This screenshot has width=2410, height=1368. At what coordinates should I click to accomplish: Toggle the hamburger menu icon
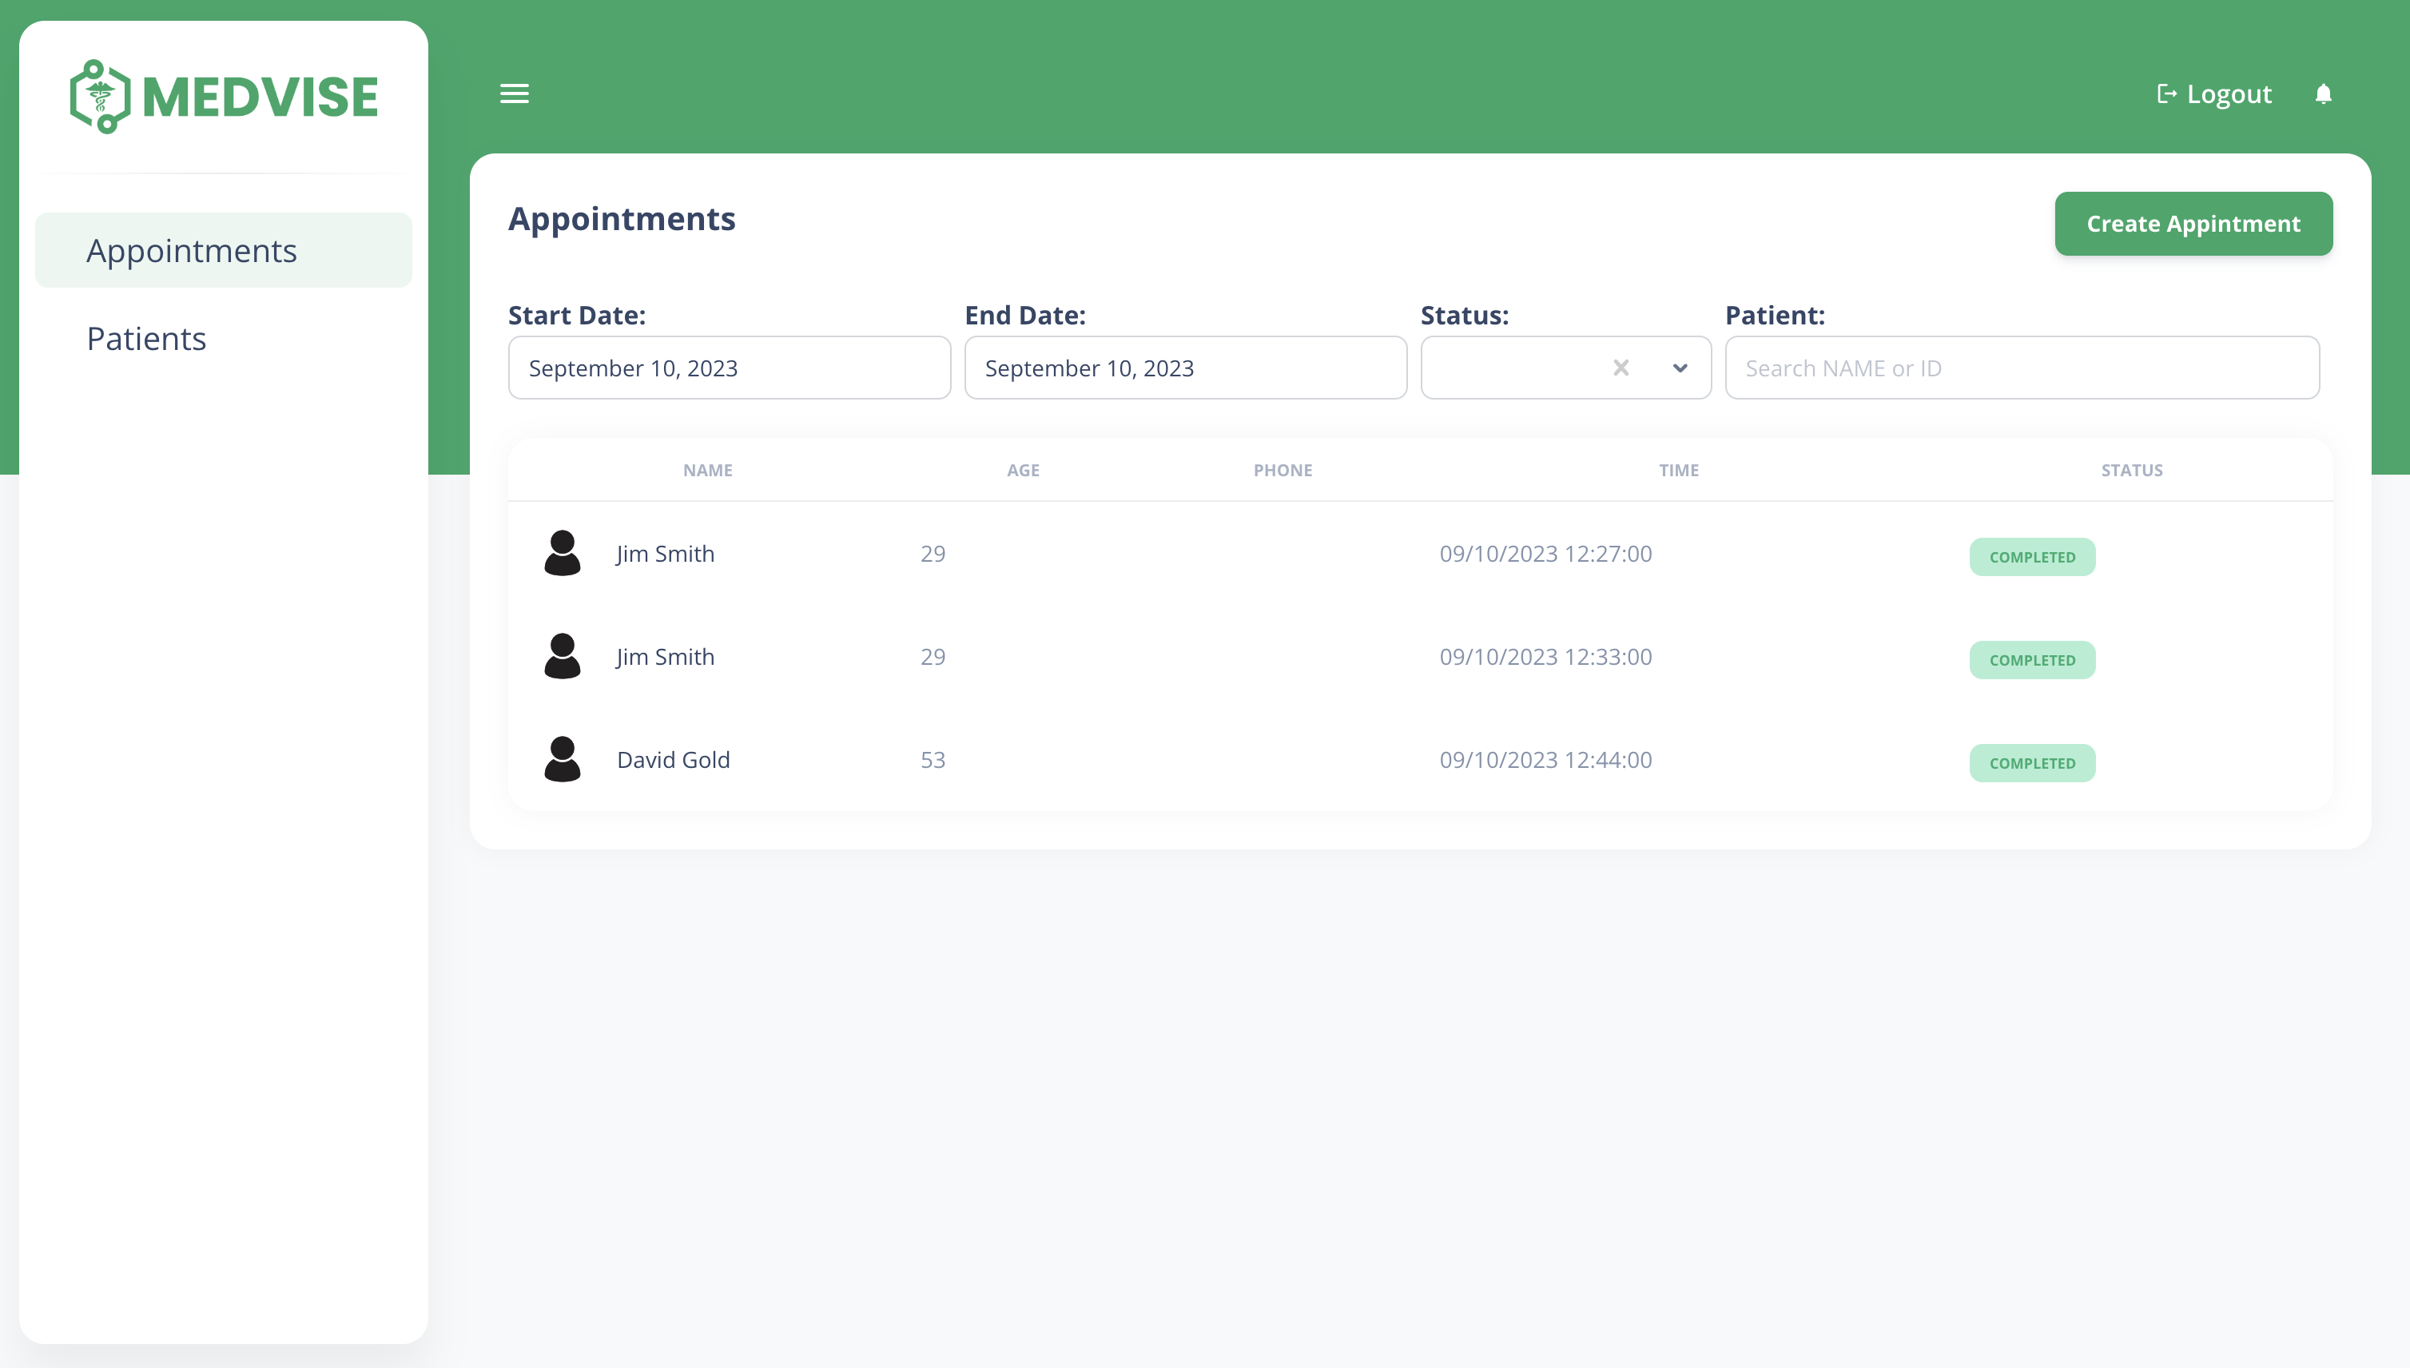click(x=514, y=94)
